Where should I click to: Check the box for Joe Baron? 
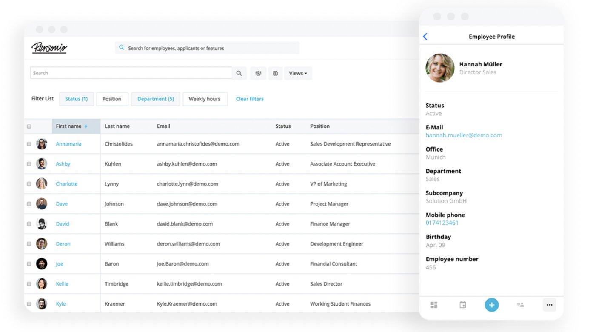tap(29, 264)
